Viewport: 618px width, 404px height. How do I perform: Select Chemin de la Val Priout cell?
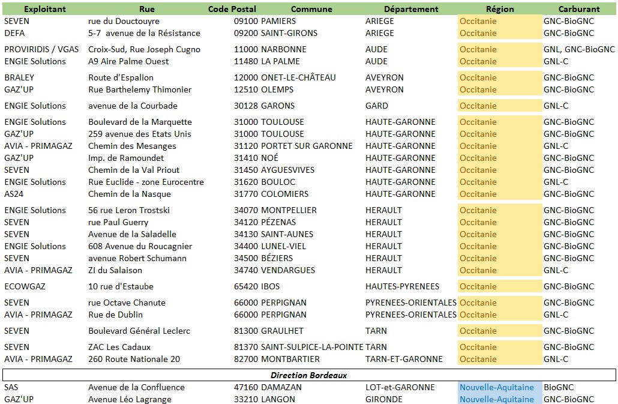134,170
